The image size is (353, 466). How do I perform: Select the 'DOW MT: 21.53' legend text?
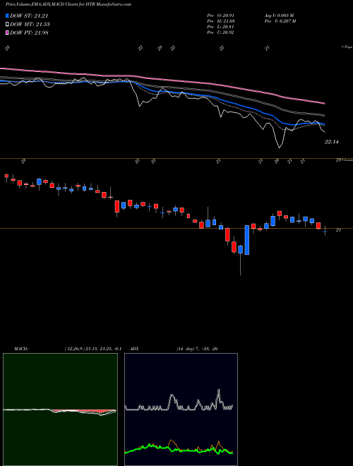tap(30, 25)
